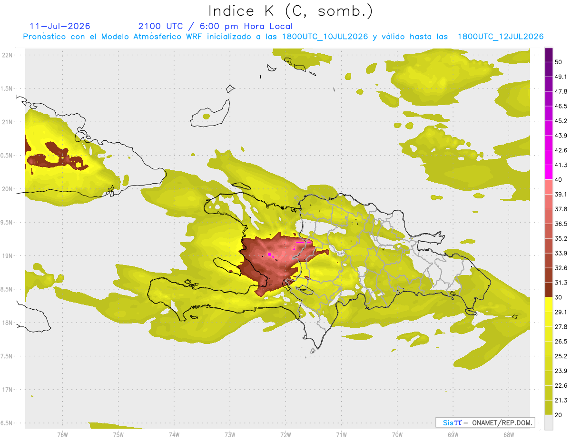This screenshot has height=441, width=571.
Task: Click the colorbar value 47.8
Action: coord(561,91)
